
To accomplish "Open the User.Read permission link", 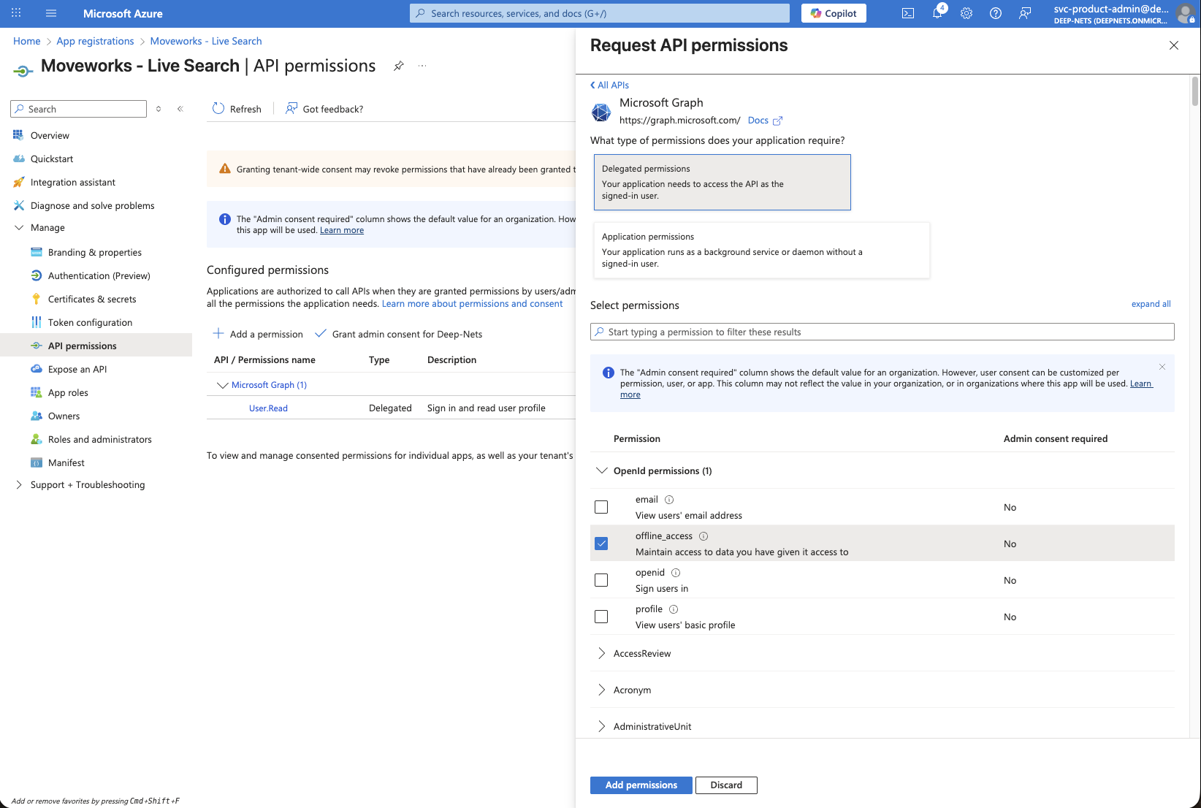I will 268,408.
